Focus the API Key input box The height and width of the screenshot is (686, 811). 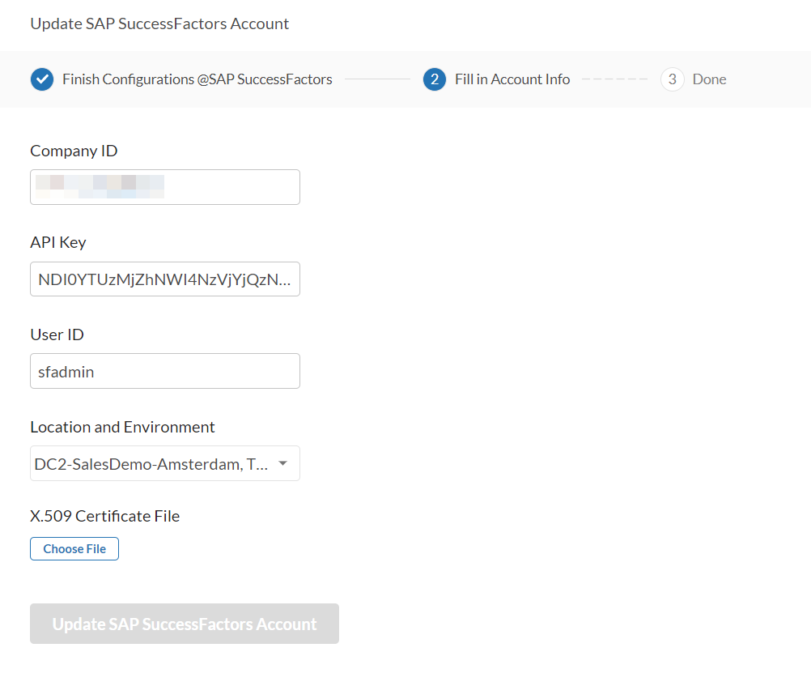pyautogui.click(x=164, y=279)
